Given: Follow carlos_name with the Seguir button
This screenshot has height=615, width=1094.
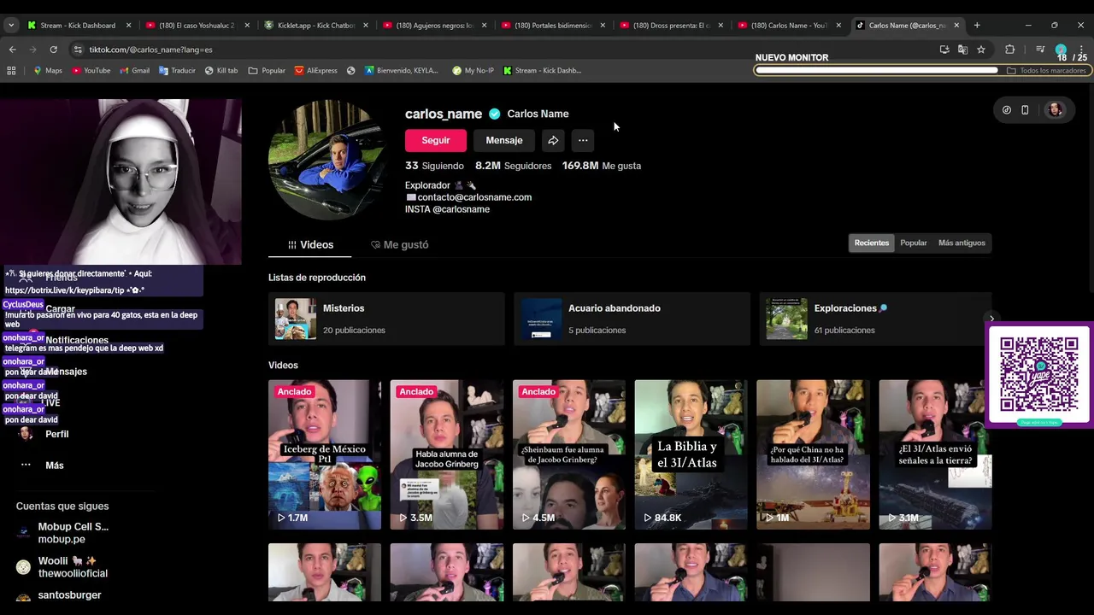Looking at the screenshot, I should pos(436,140).
